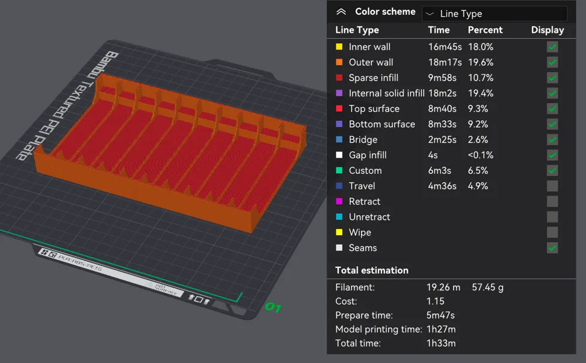This screenshot has height=363, width=586.
Task: Toggle Bottom surface display checkbox
Action: pos(553,124)
